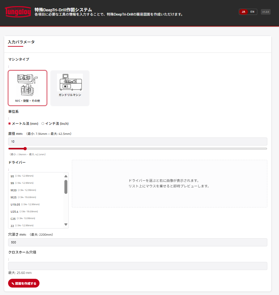Click the driver image preview placeholder
The height and width of the screenshot is (295, 279).
(x=170, y=183)
